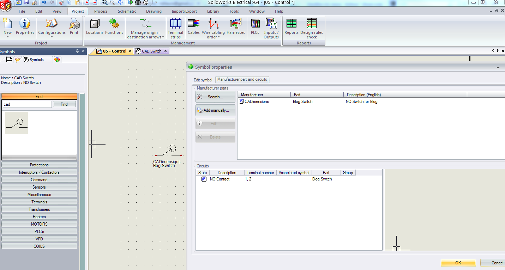Viewport: 505px width, 270px height.
Task: Close the 05 - Control document tab
Action: click(x=130, y=51)
